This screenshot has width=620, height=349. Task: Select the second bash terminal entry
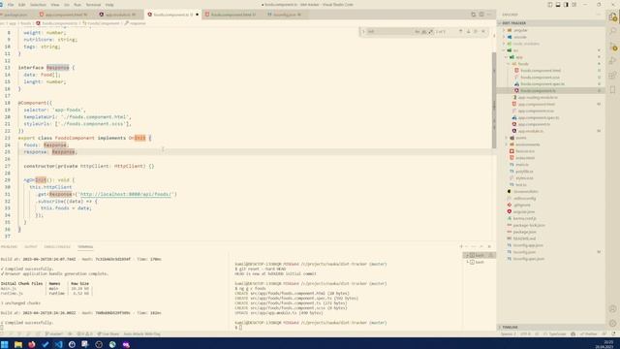pos(480,262)
